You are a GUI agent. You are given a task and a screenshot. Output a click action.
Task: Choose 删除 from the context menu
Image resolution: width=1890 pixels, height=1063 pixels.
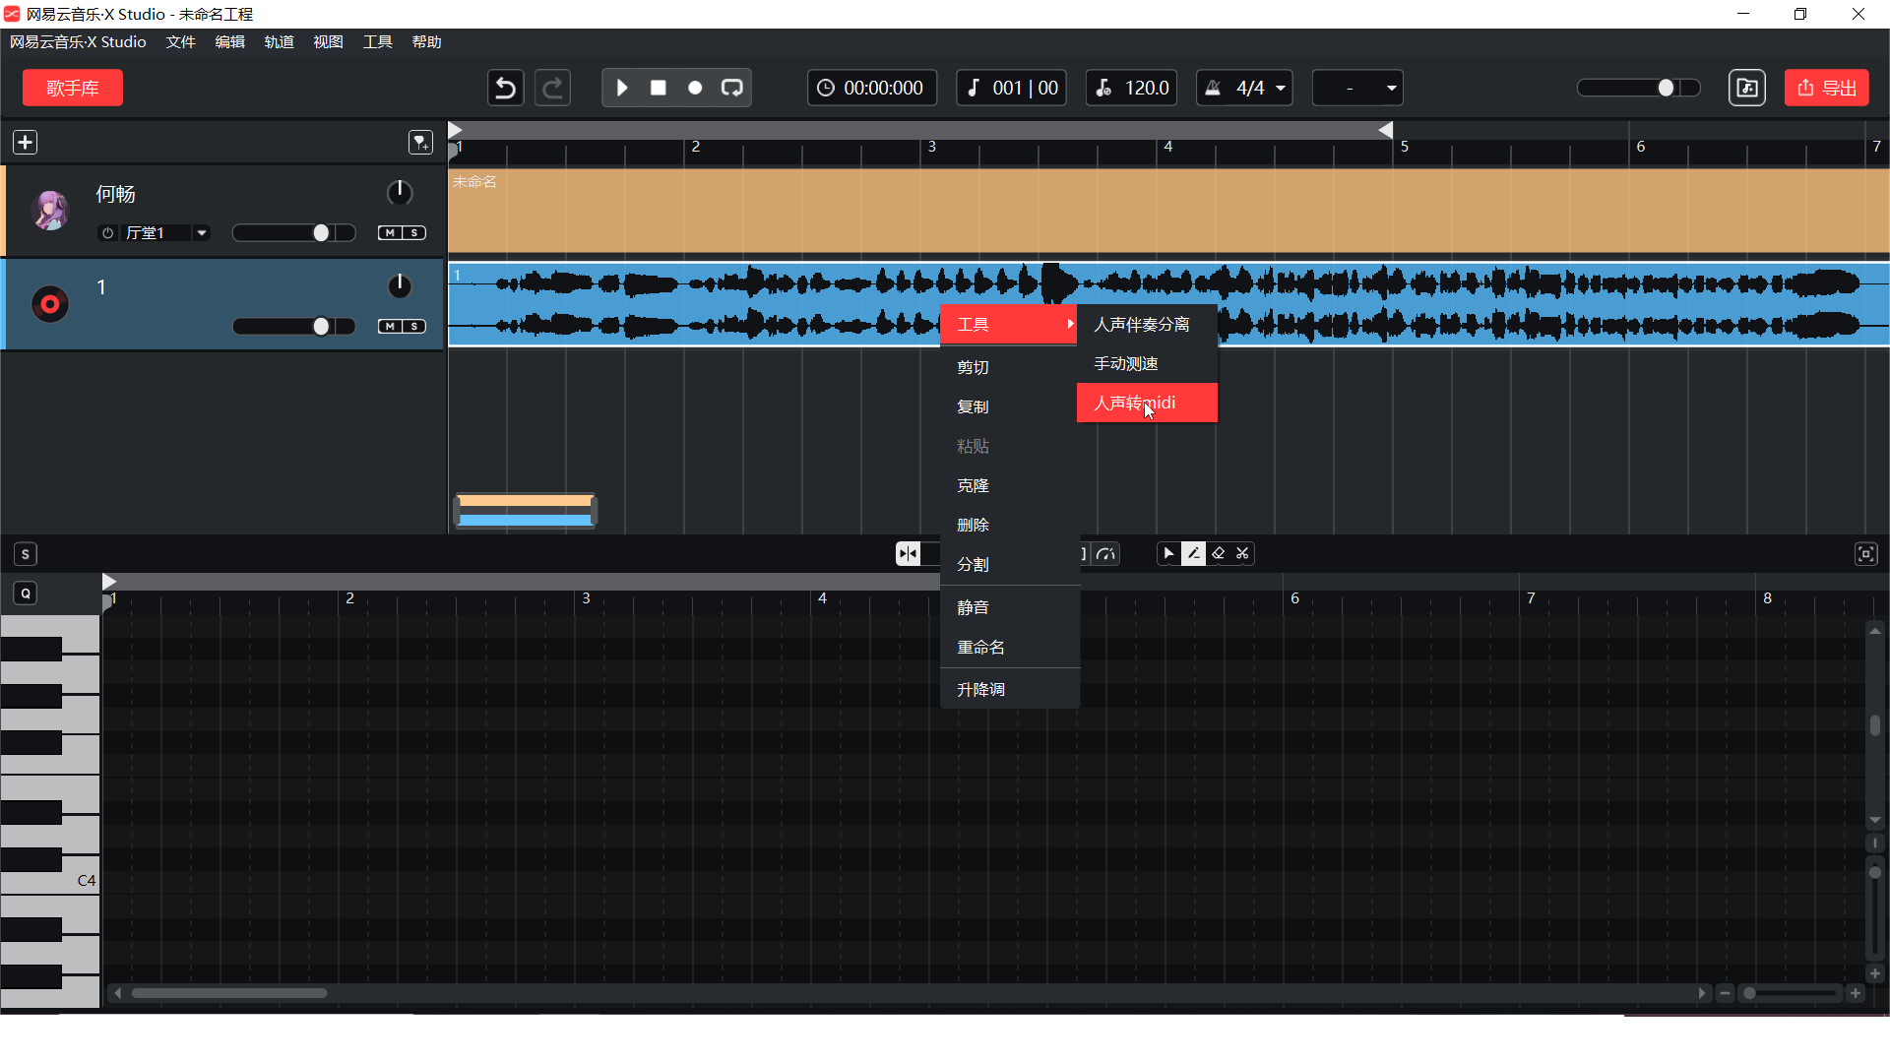tap(1010, 525)
